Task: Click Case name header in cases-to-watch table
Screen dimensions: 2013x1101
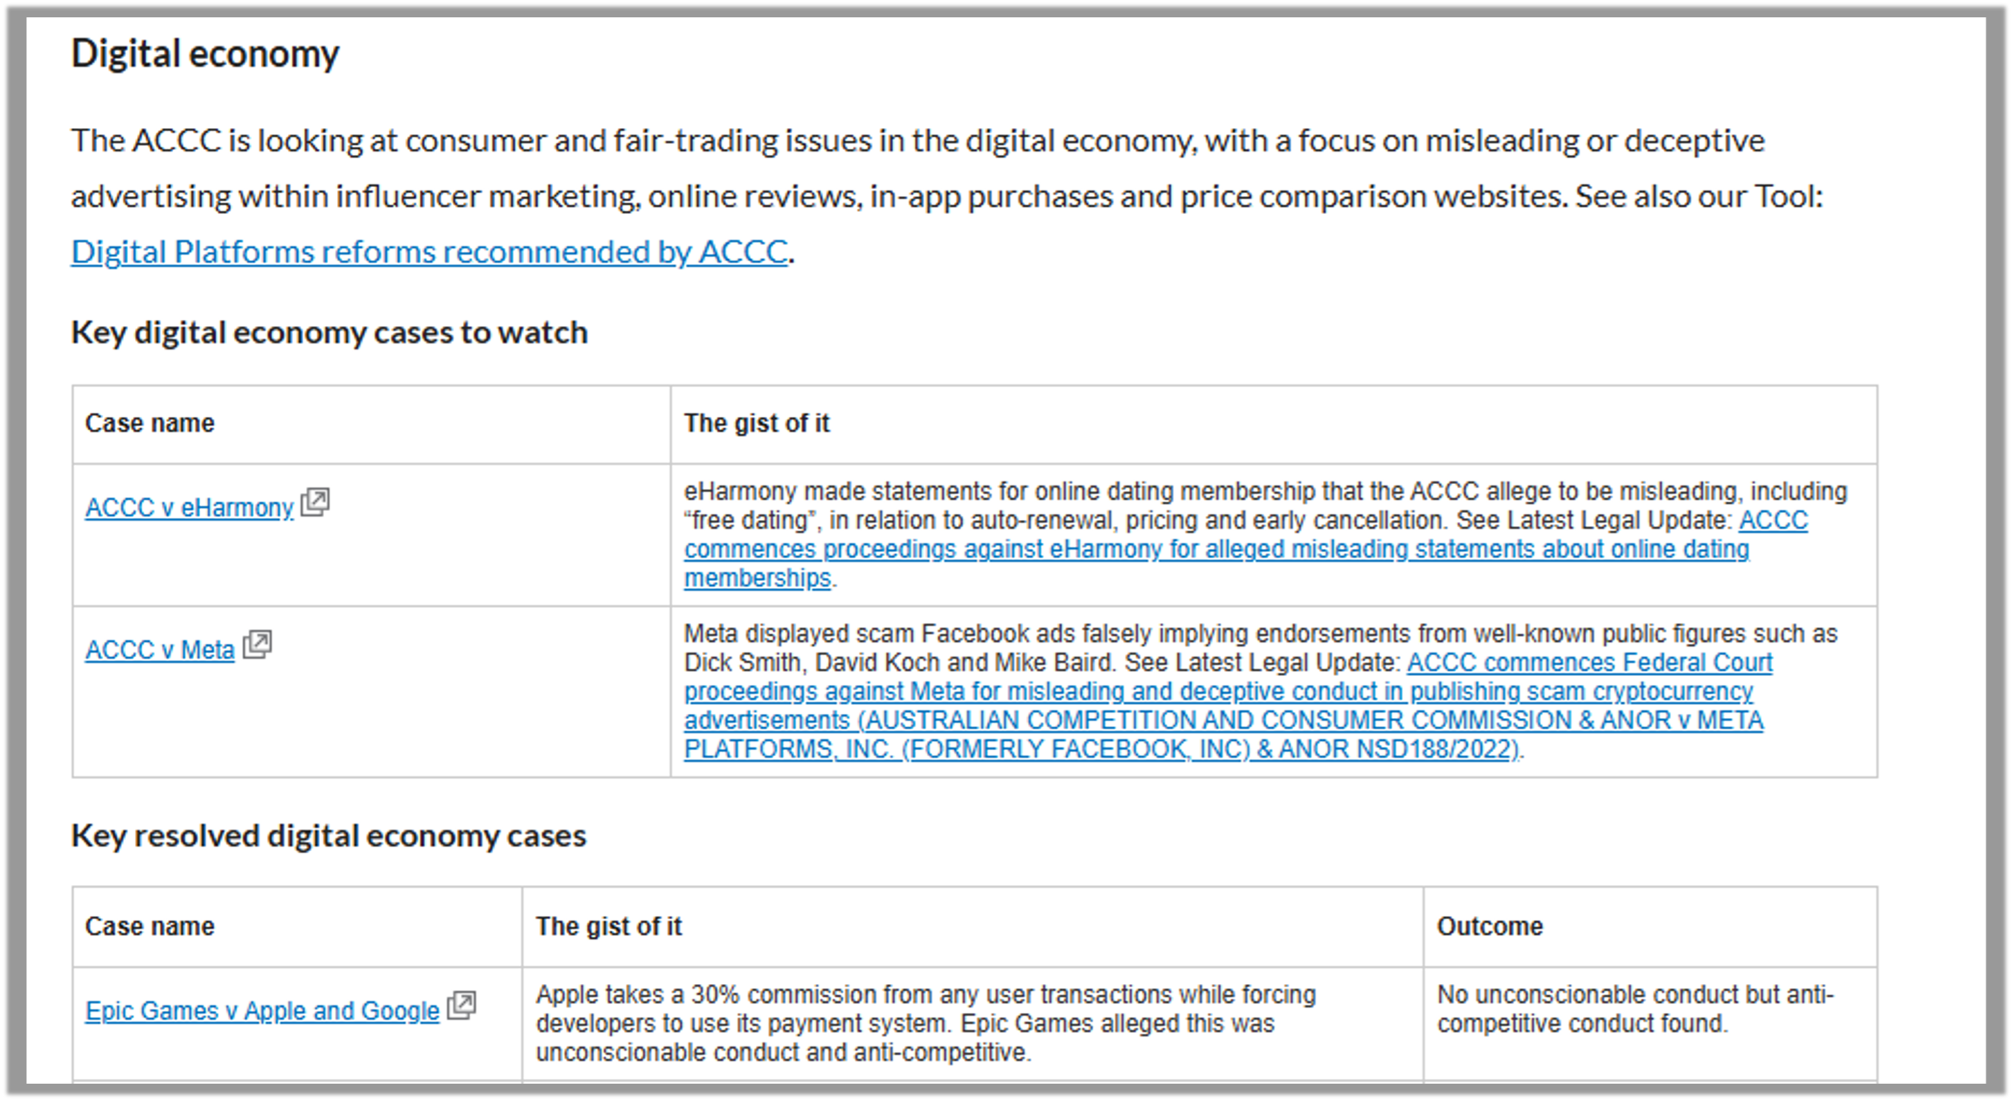Action: (150, 423)
